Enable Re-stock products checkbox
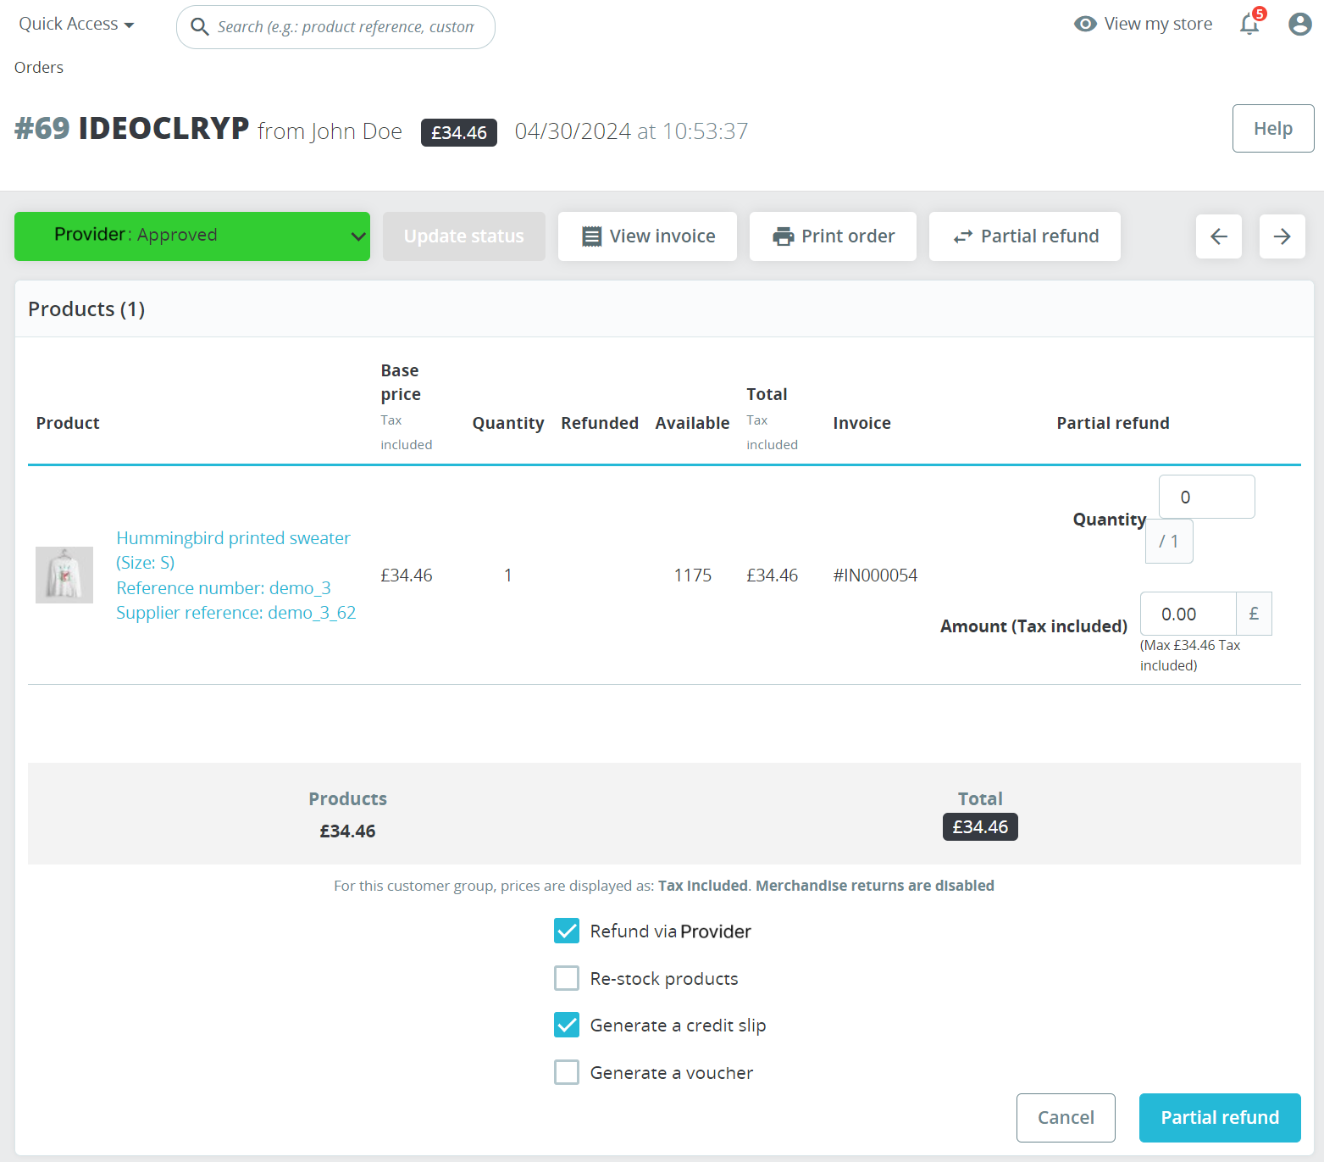The height and width of the screenshot is (1162, 1324). [x=567, y=978]
